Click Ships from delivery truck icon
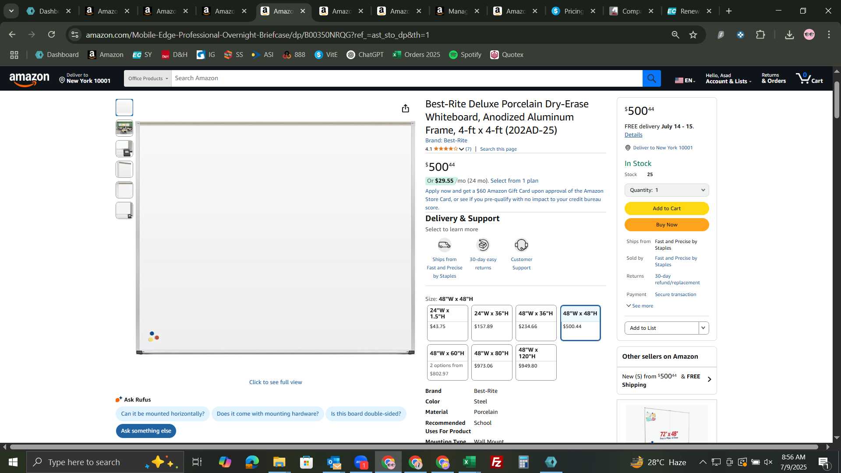The height and width of the screenshot is (473, 841). [x=444, y=245]
